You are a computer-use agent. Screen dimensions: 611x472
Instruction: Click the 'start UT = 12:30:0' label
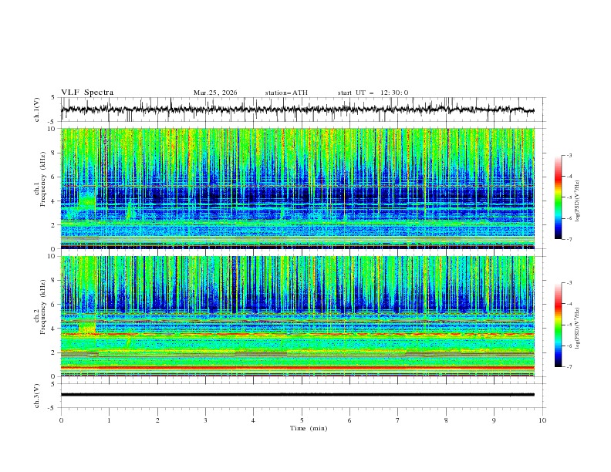pyautogui.click(x=373, y=93)
